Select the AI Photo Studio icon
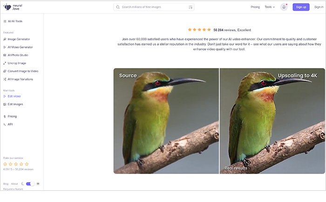Viewport: 326px width, 202px height. pos(5,55)
